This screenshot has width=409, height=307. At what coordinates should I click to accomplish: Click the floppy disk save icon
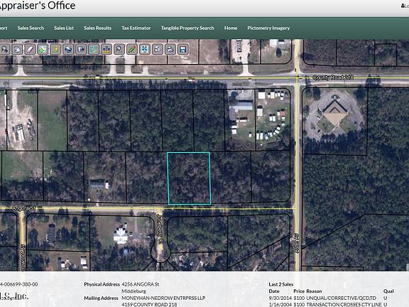click(x=183, y=49)
